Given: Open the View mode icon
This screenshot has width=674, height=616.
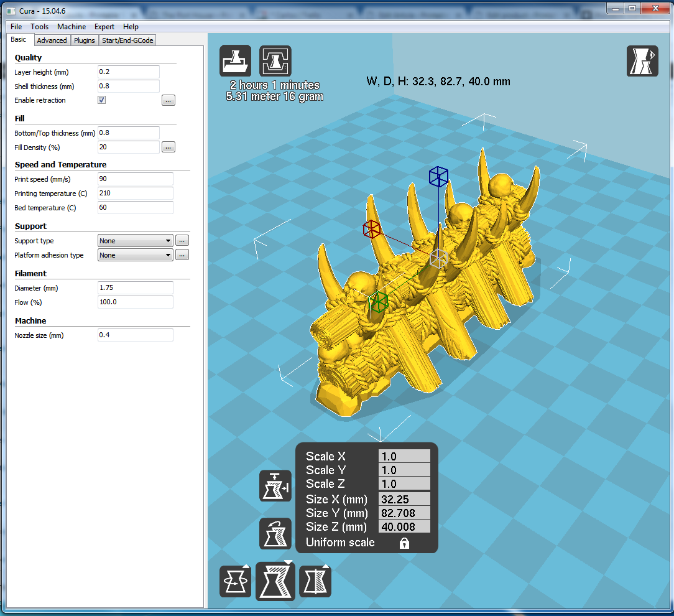Looking at the screenshot, I should [642, 61].
